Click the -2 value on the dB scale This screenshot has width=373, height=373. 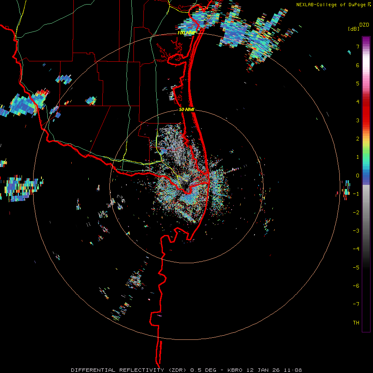tap(356, 213)
